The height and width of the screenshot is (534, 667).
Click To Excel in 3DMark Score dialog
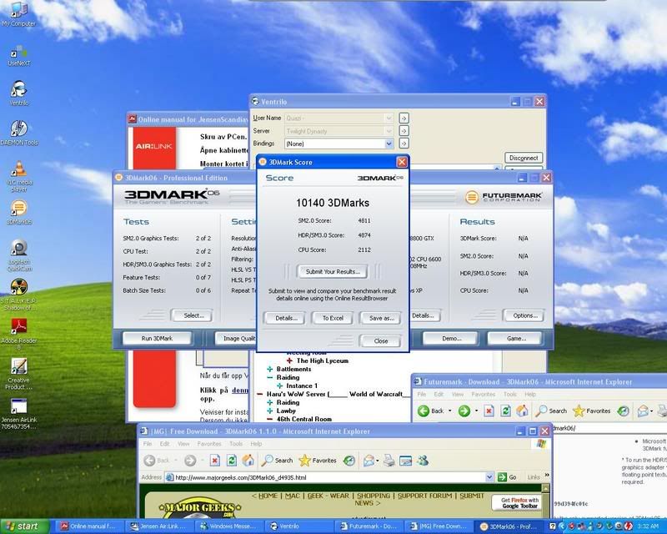[x=333, y=318]
